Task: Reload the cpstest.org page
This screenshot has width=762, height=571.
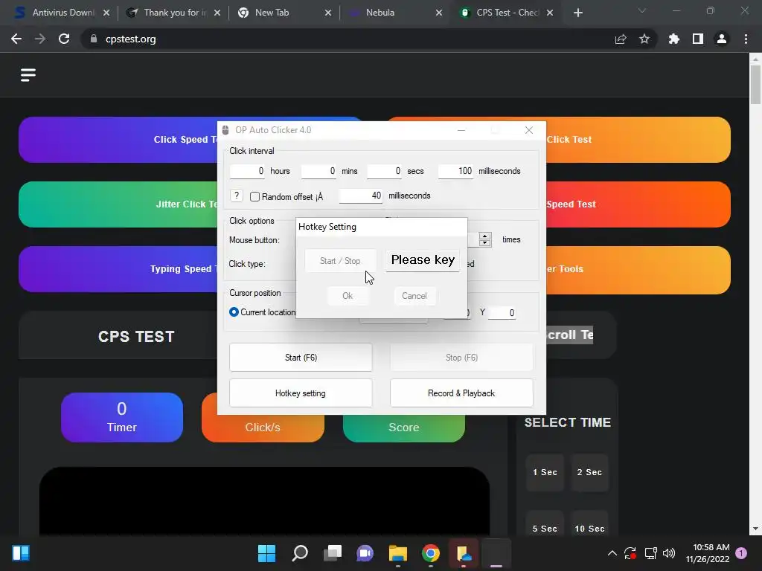Action: click(64, 39)
